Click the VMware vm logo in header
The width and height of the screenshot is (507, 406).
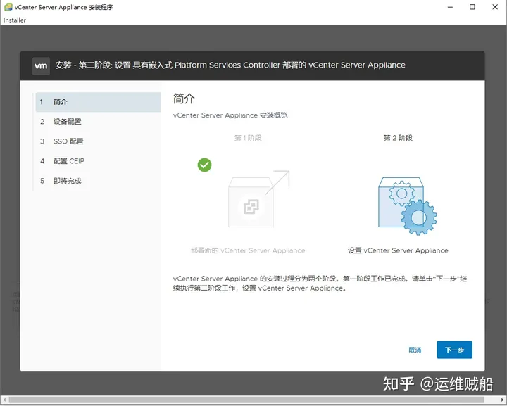(42, 65)
